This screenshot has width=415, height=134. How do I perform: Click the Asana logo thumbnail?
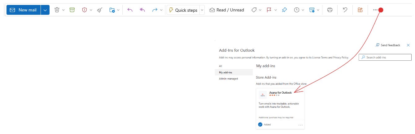(x=263, y=95)
